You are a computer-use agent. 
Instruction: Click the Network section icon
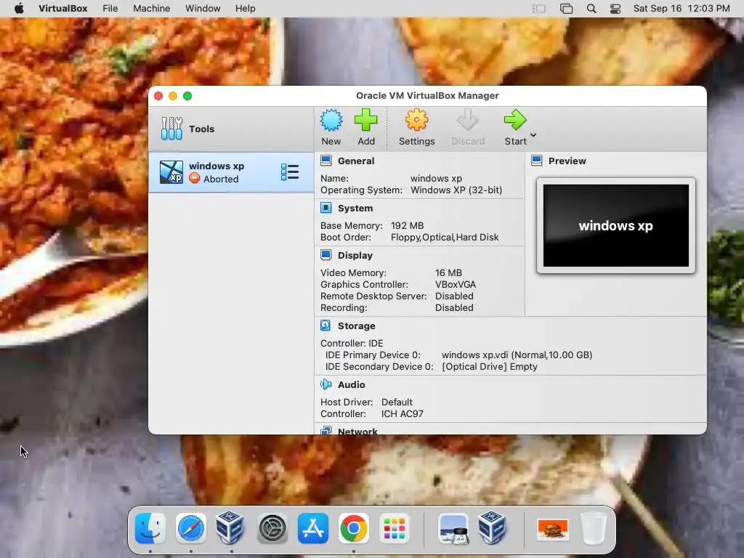click(x=326, y=430)
